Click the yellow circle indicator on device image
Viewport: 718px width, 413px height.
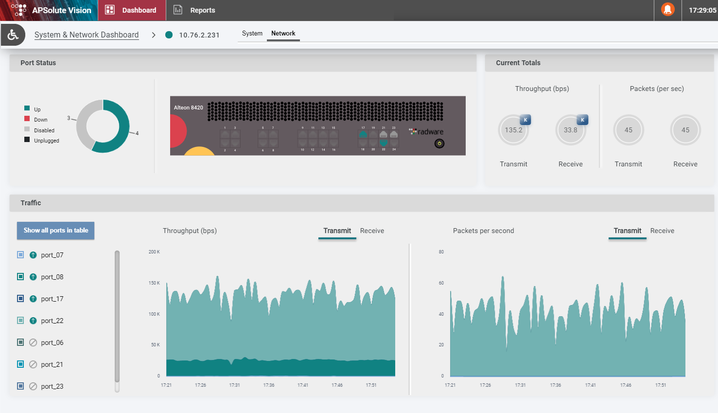click(199, 151)
